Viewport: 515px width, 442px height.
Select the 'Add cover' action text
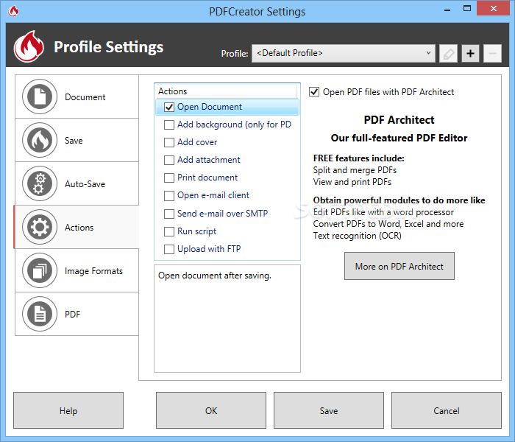point(197,142)
